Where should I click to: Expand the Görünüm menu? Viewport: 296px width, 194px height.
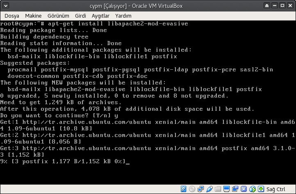[59, 16]
